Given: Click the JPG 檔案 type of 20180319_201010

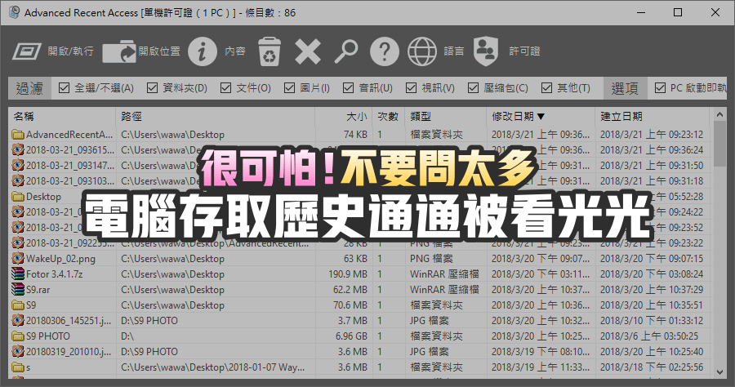Looking at the screenshot, I should pos(430,351).
